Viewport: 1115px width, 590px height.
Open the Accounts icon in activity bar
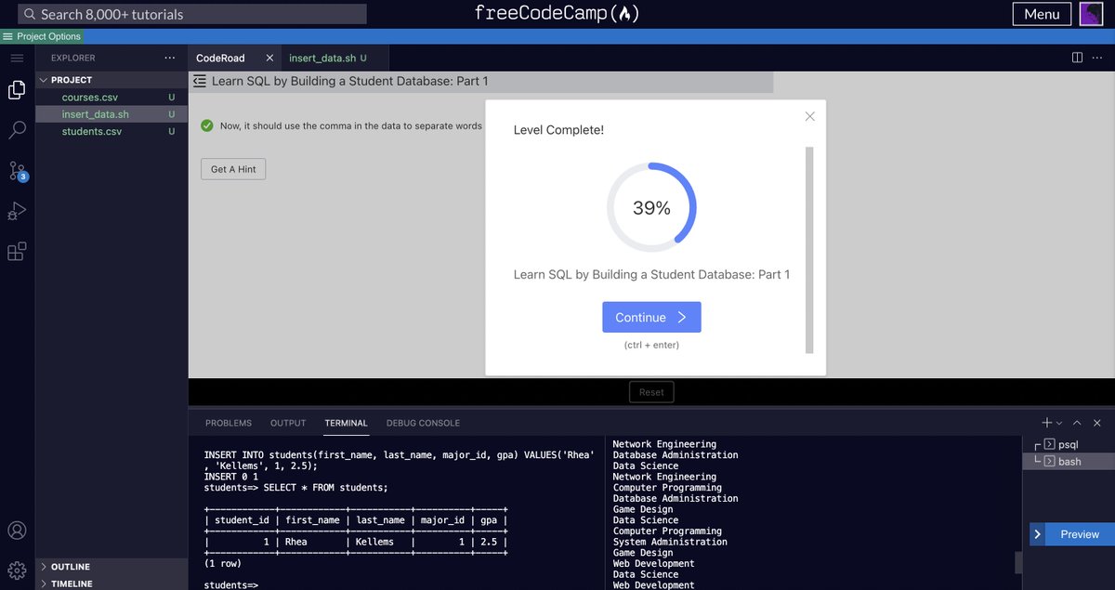point(17,531)
